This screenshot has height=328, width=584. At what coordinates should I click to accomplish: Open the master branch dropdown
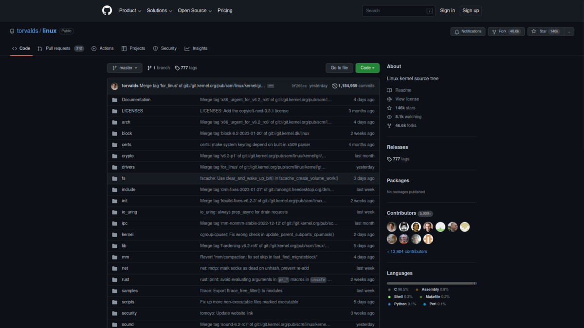(x=125, y=68)
